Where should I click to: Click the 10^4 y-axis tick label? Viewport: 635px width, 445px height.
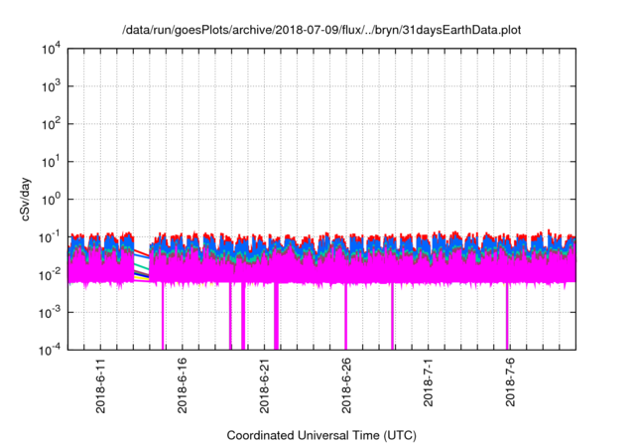click(50, 50)
